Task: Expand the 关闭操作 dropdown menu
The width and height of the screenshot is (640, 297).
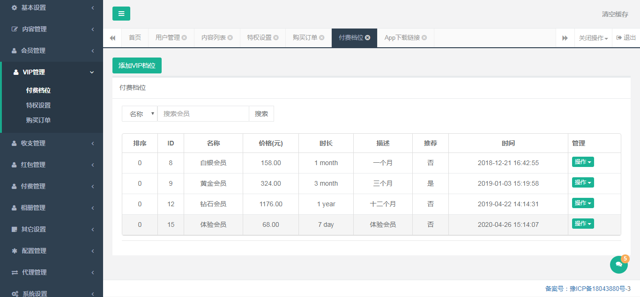Action: pyautogui.click(x=593, y=38)
